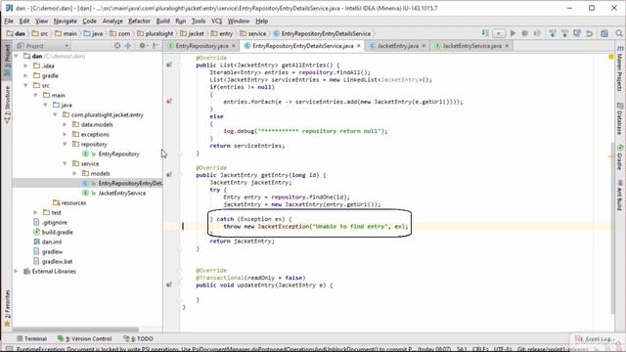Click gutter implements icon beside updateEntry
The width and height of the screenshot is (626, 352).
pos(169,285)
